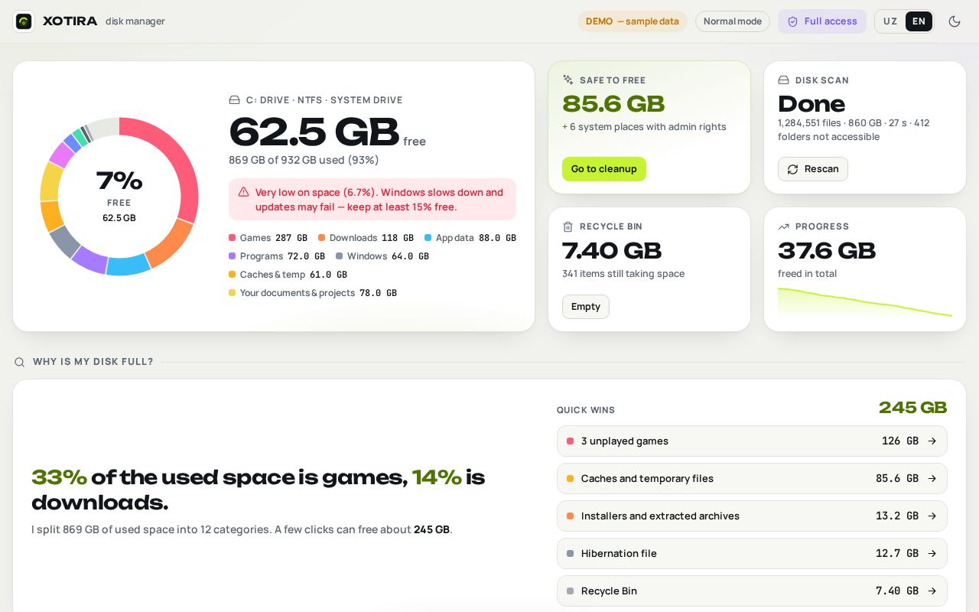979x612 pixels.
Task: Click the DEMO sample data badge
Action: pyautogui.click(x=633, y=21)
